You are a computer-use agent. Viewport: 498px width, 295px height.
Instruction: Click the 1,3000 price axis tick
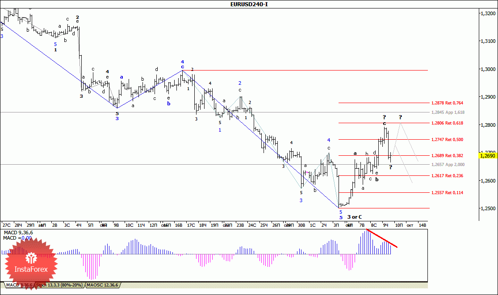pyautogui.click(x=489, y=69)
